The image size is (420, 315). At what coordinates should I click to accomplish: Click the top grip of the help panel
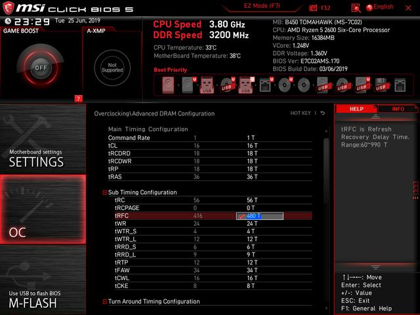[375, 117]
